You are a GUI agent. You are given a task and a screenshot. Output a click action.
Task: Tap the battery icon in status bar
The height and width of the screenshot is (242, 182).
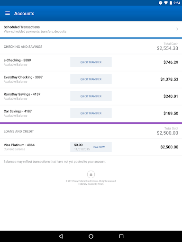[x=171, y=3]
